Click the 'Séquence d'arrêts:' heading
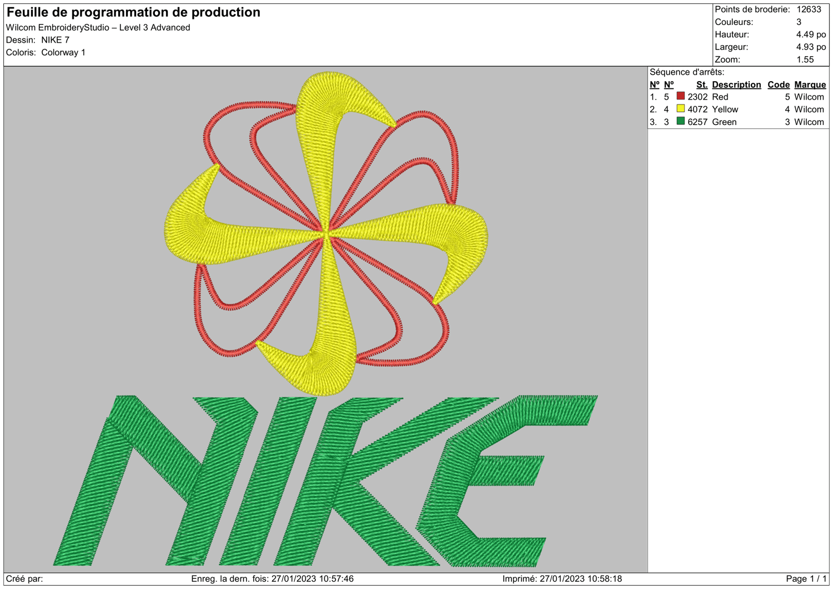 687,72
